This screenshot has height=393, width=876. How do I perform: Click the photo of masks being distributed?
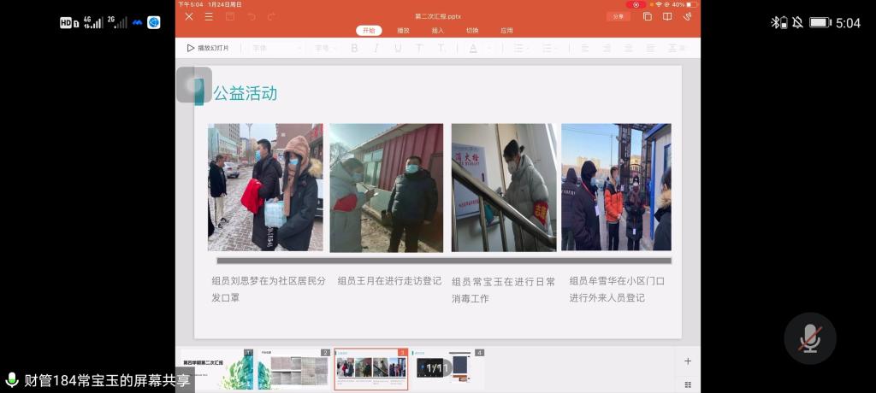[265, 187]
